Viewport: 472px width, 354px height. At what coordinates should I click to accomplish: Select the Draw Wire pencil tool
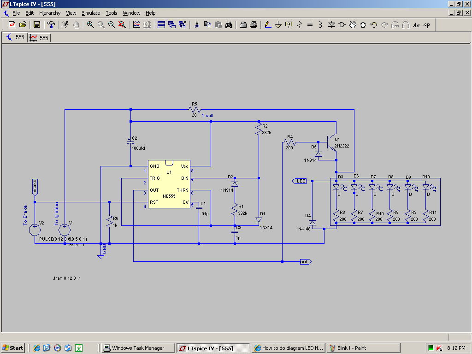point(268,25)
